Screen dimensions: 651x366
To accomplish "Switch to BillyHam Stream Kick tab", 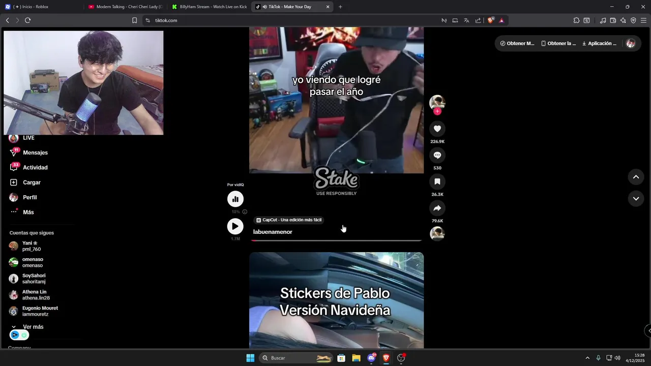I will pyautogui.click(x=210, y=7).
